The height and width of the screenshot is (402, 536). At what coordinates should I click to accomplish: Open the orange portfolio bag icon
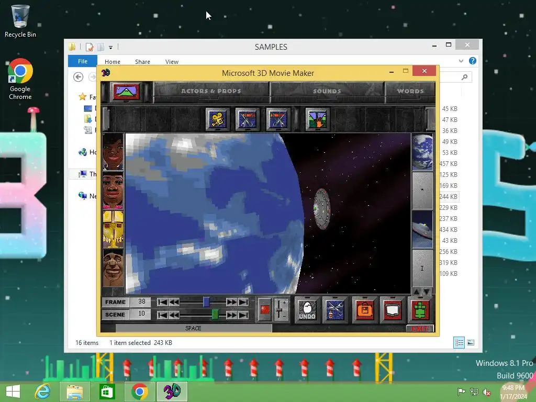(365, 310)
